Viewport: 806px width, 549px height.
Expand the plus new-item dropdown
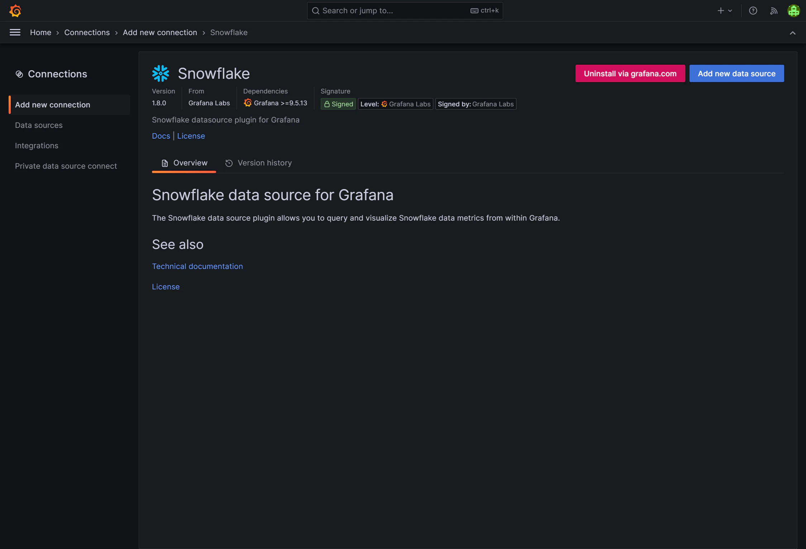click(x=725, y=11)
